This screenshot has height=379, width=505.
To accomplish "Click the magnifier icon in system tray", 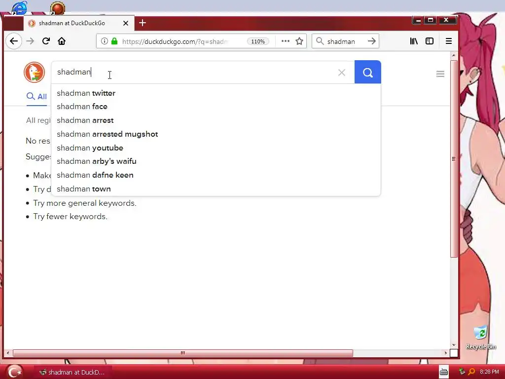I will point(471,372).
